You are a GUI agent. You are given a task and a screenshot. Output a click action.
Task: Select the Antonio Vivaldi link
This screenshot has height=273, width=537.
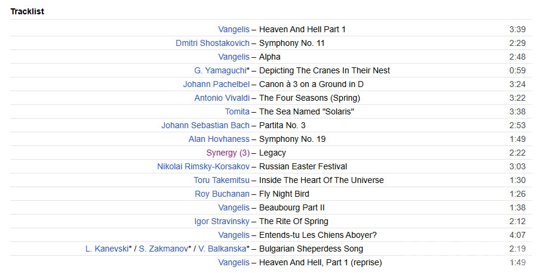(222, 98)
